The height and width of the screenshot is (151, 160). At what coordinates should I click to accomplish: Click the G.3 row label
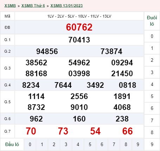7,68
